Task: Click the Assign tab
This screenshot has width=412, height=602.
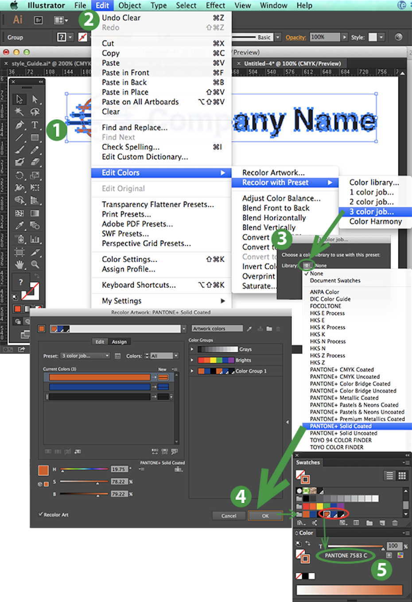Action: pyautogui.click(x=119, y=342)
